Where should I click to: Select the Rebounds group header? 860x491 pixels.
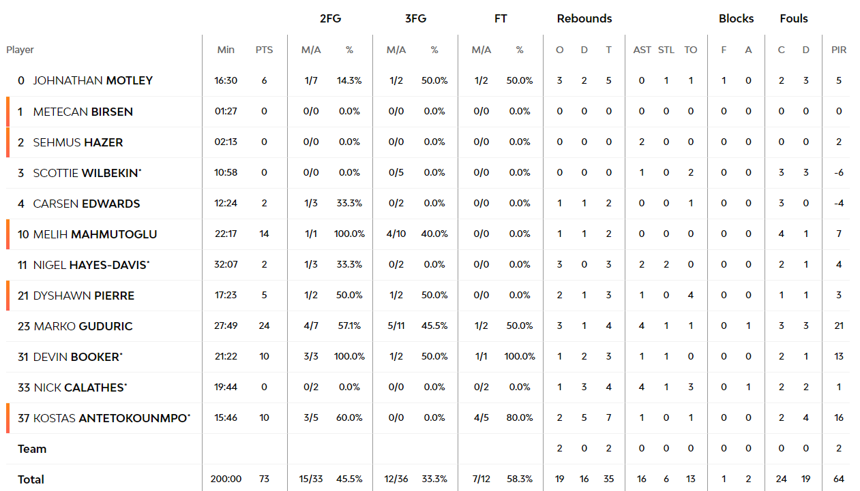tap(584, 18)
